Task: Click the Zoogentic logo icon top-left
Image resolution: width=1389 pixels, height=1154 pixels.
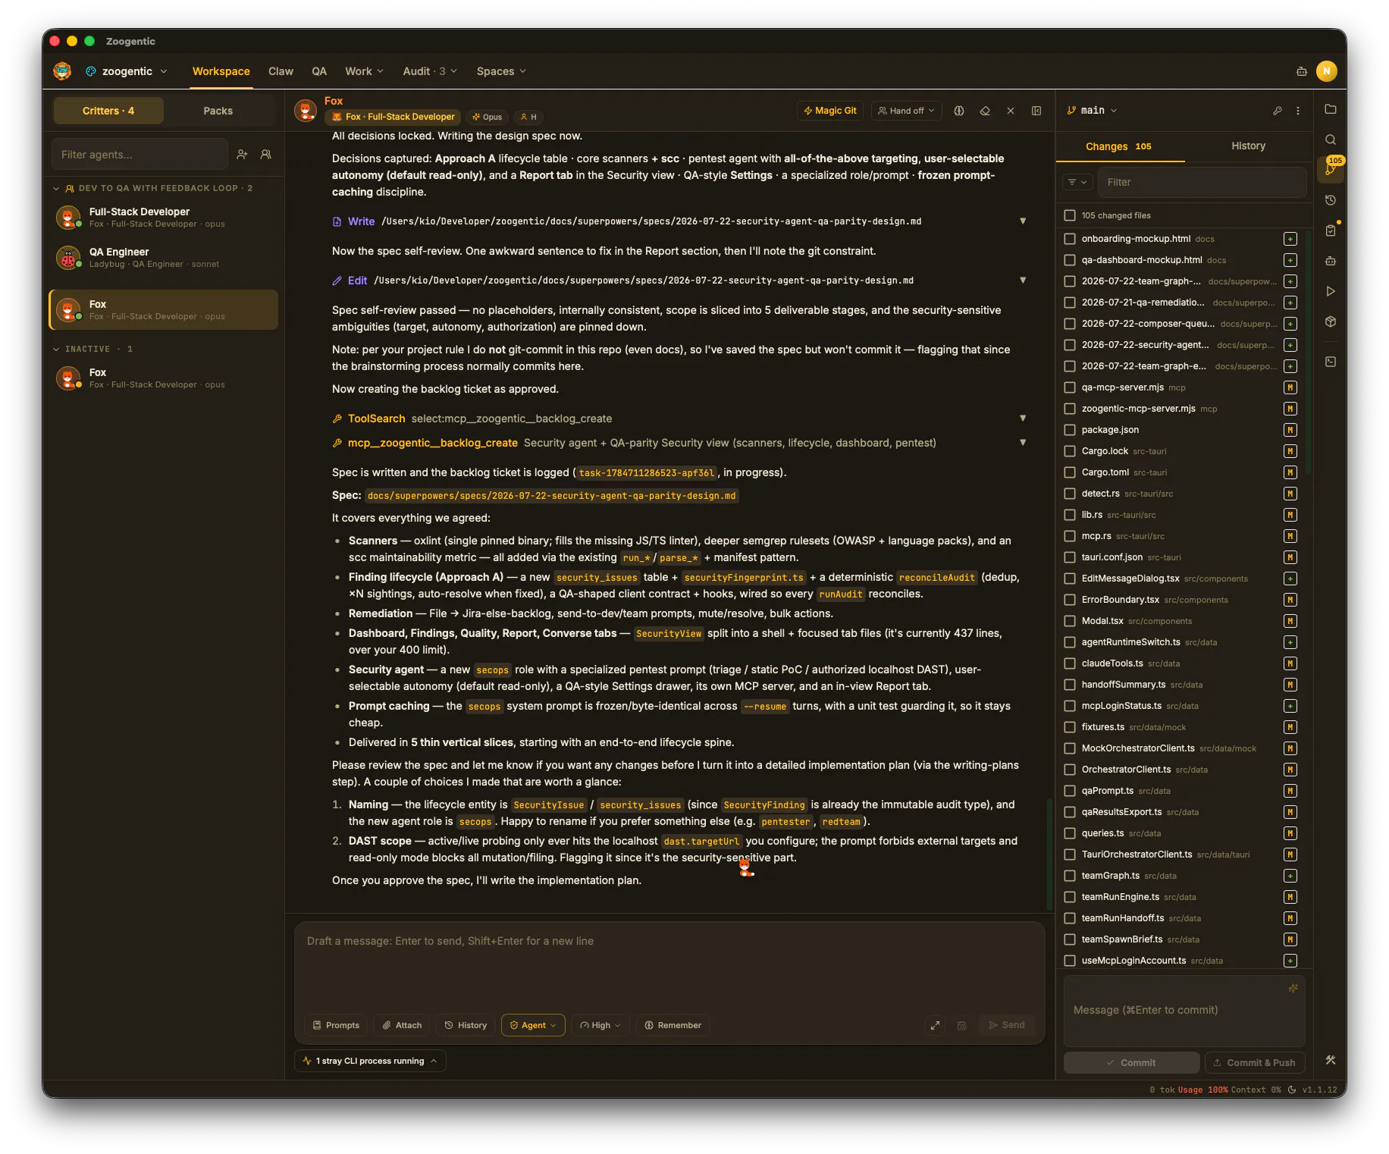Action: (62, 71)
